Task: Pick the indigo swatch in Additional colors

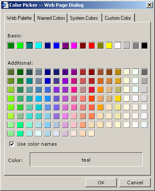Action: 65,72
